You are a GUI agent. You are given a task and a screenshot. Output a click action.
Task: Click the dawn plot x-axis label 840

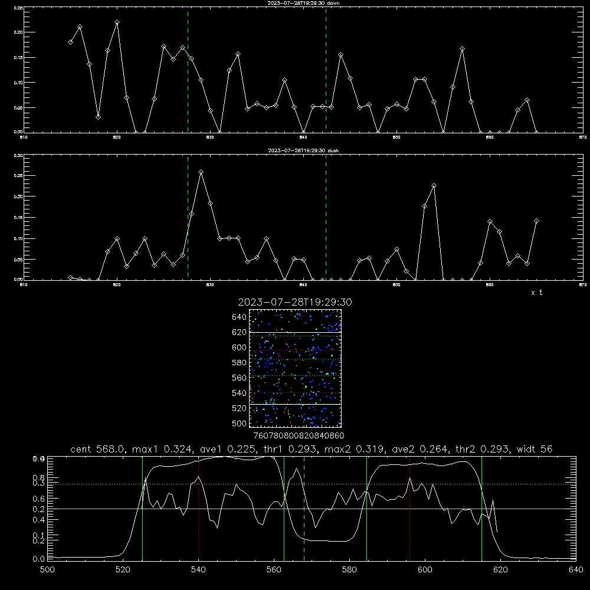point(304,137)
